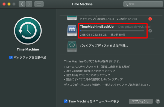Show all preferences via grid icon

39,4
